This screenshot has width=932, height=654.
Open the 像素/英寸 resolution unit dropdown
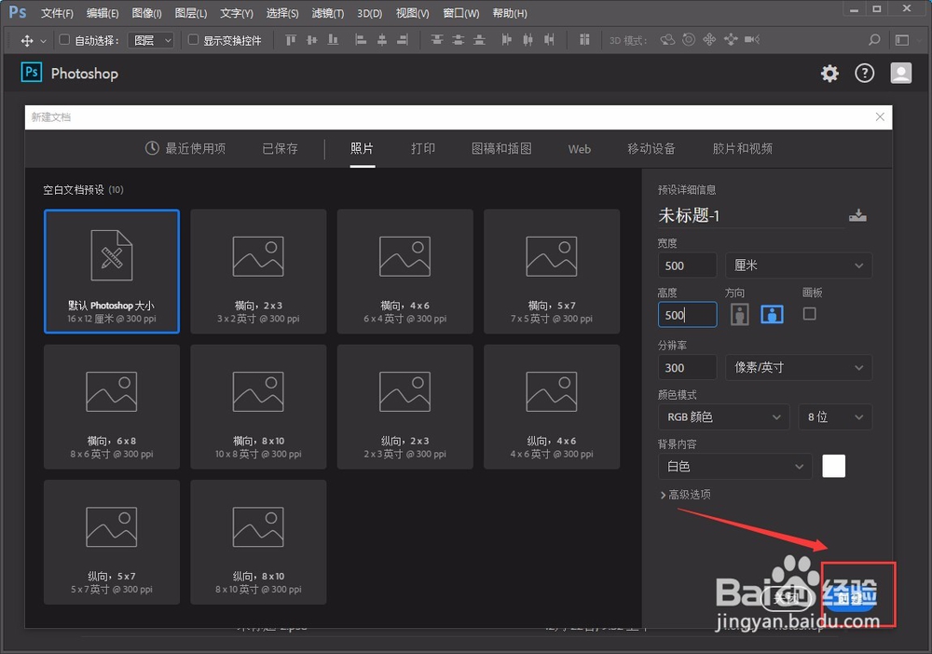[799, 368]
